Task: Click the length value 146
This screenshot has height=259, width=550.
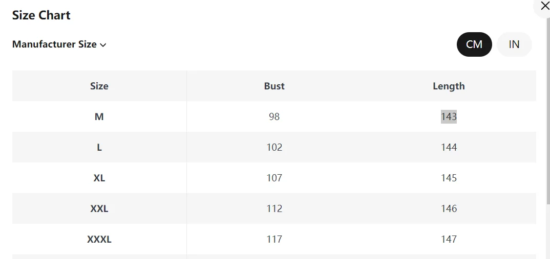Action: [x=449, y=208]
